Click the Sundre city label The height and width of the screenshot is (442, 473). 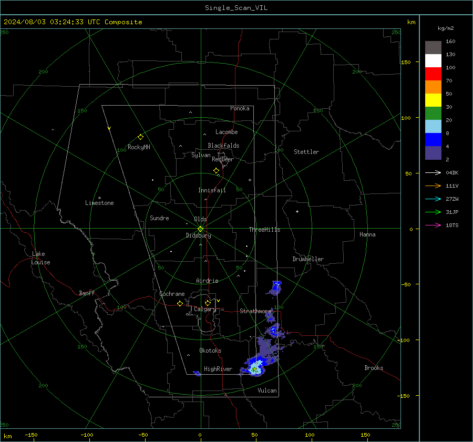click(x=159, y=218)
